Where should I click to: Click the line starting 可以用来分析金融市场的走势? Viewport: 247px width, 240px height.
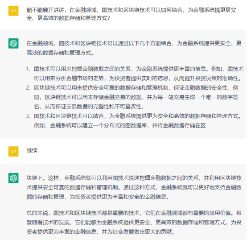(138, 79)
